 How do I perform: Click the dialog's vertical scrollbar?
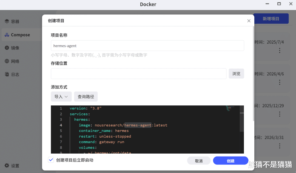[x=253, y=73]
